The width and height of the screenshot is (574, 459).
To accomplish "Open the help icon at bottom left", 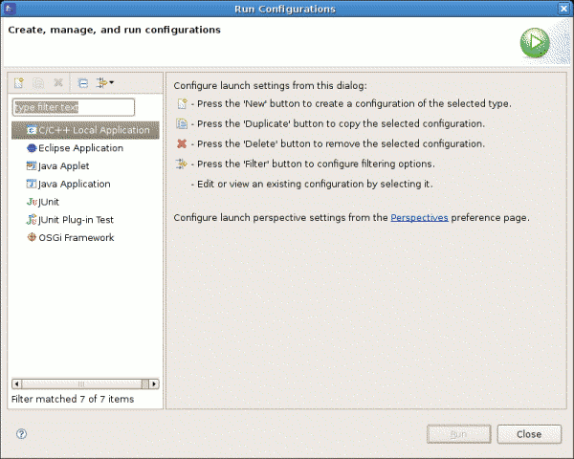I will tap(21, 433).
